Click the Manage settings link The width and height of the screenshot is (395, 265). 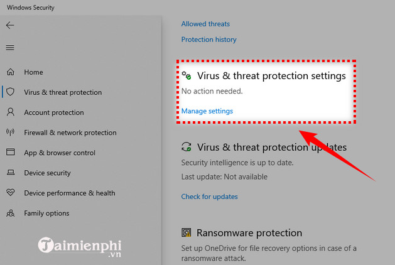tap(207, 111)
